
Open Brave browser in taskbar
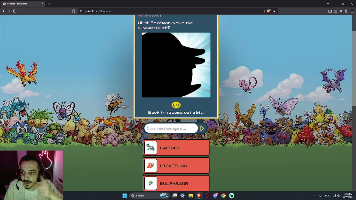point(199,196)
